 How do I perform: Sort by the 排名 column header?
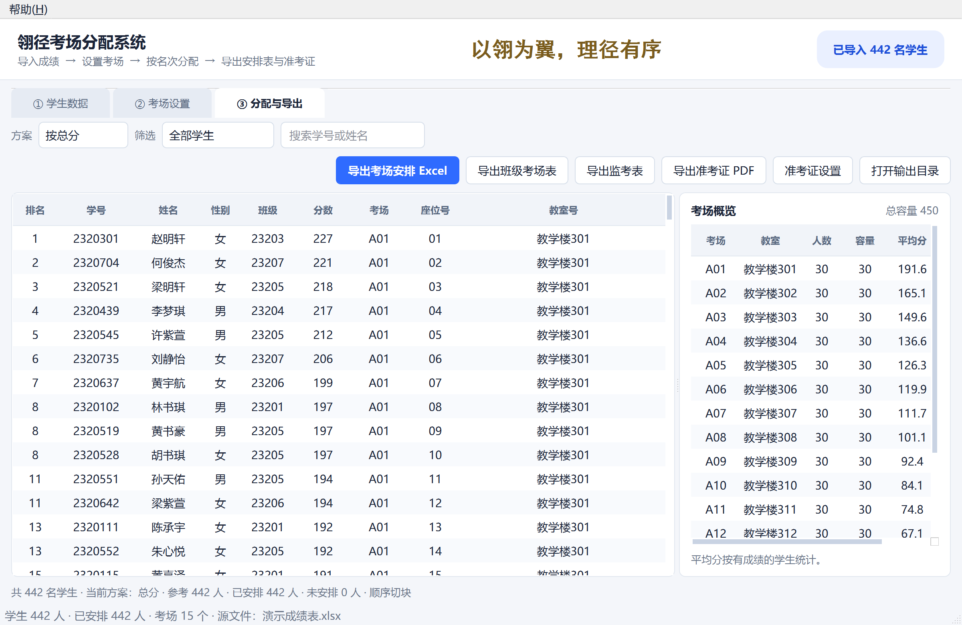coord(35,210)
